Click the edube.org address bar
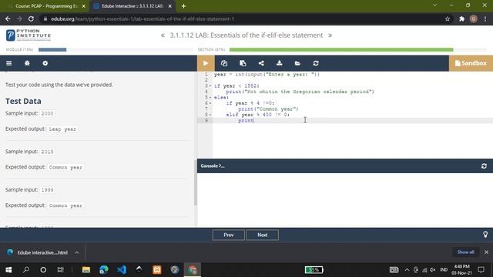 point(242,18)
